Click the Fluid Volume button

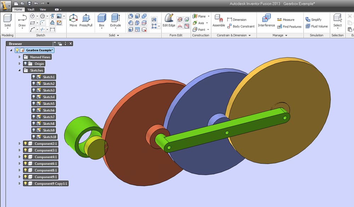point(316,26)
